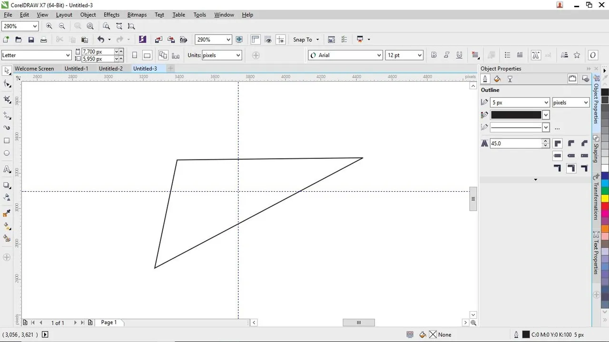Click the Save disk icon

[31, 39]
